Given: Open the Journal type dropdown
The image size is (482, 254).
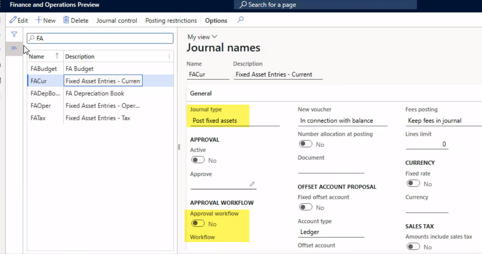Looking at the screenshot, I should pos(235,121).
